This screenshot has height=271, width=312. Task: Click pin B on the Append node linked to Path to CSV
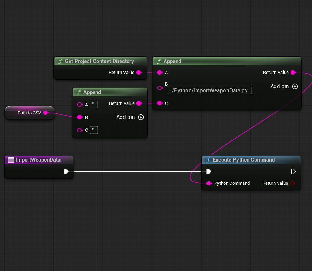[80, 117]
